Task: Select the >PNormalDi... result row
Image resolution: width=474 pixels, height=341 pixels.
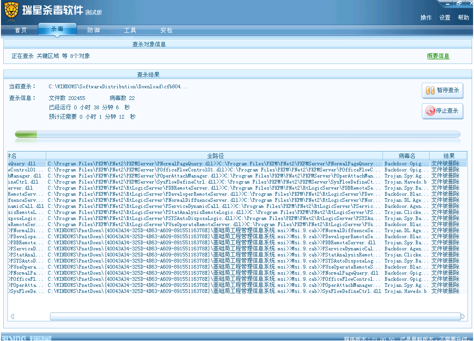Action: click(238, 230)
